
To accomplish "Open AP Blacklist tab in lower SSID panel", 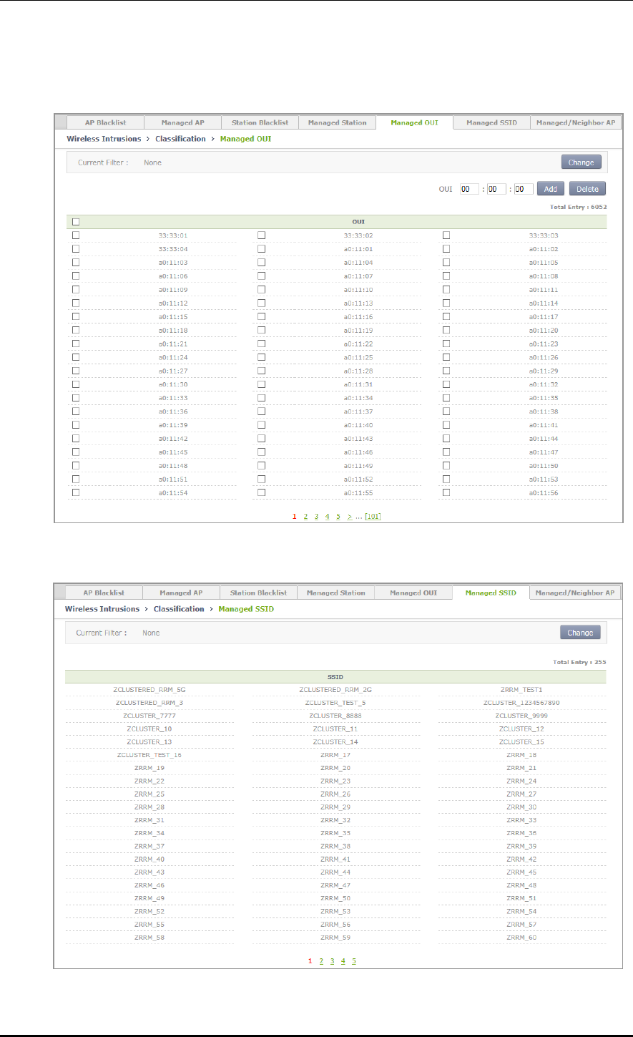I will [104, 593].
